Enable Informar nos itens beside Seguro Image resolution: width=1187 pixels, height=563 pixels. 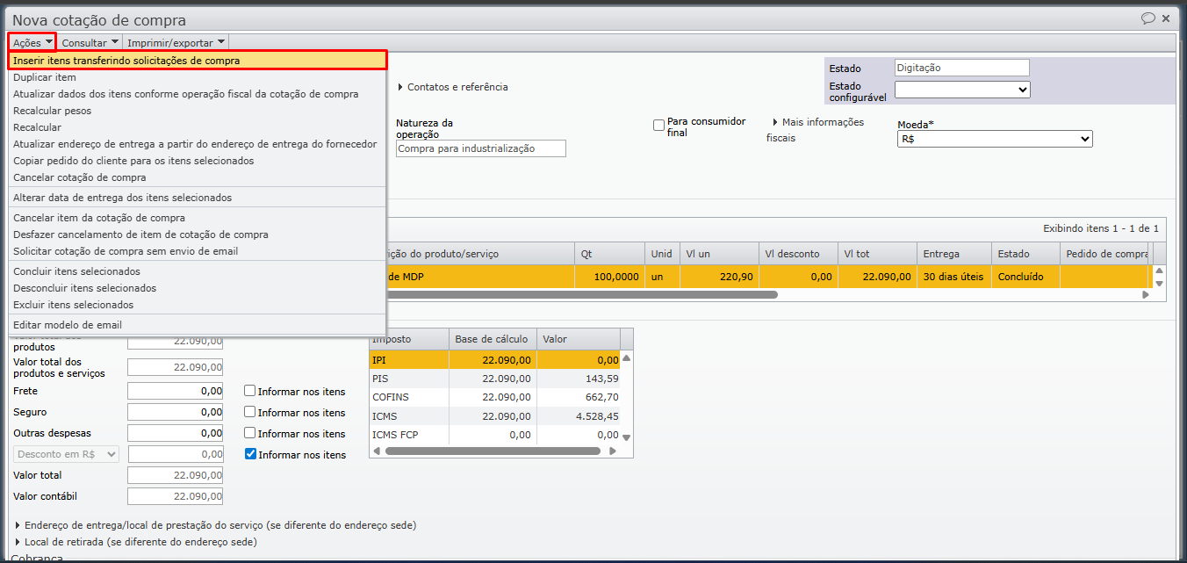tap(250, 412)
